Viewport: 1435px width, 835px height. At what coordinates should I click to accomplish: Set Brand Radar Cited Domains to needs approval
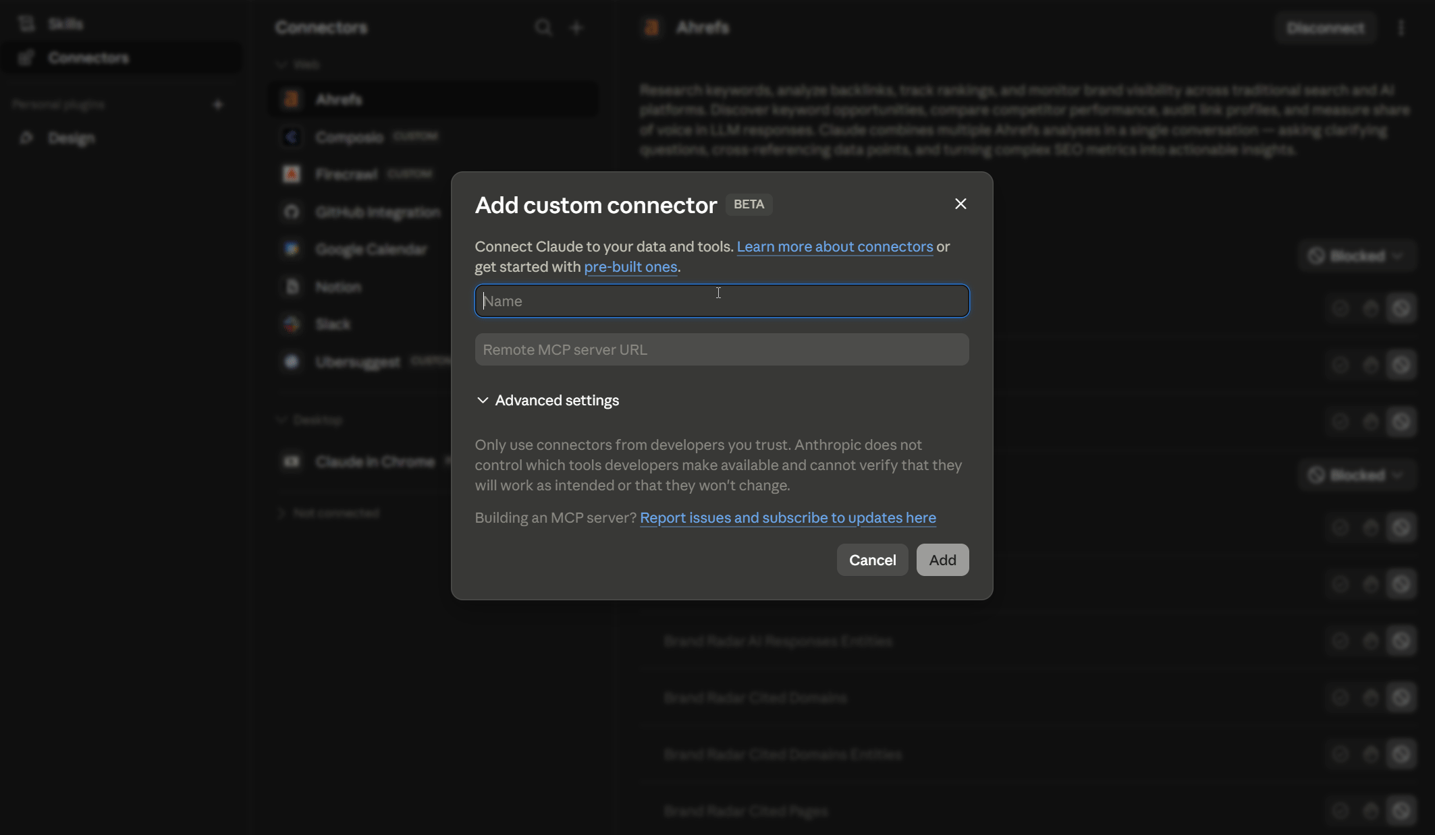click(1370, 697)
